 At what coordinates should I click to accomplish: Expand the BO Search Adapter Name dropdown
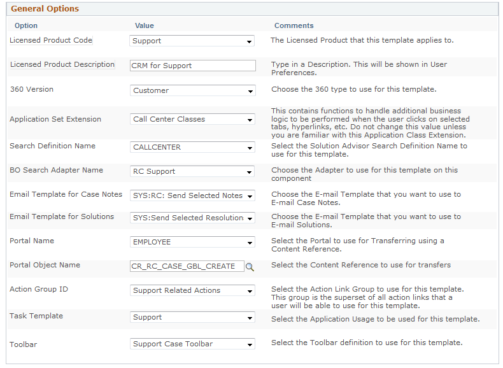tap(192, 171)
